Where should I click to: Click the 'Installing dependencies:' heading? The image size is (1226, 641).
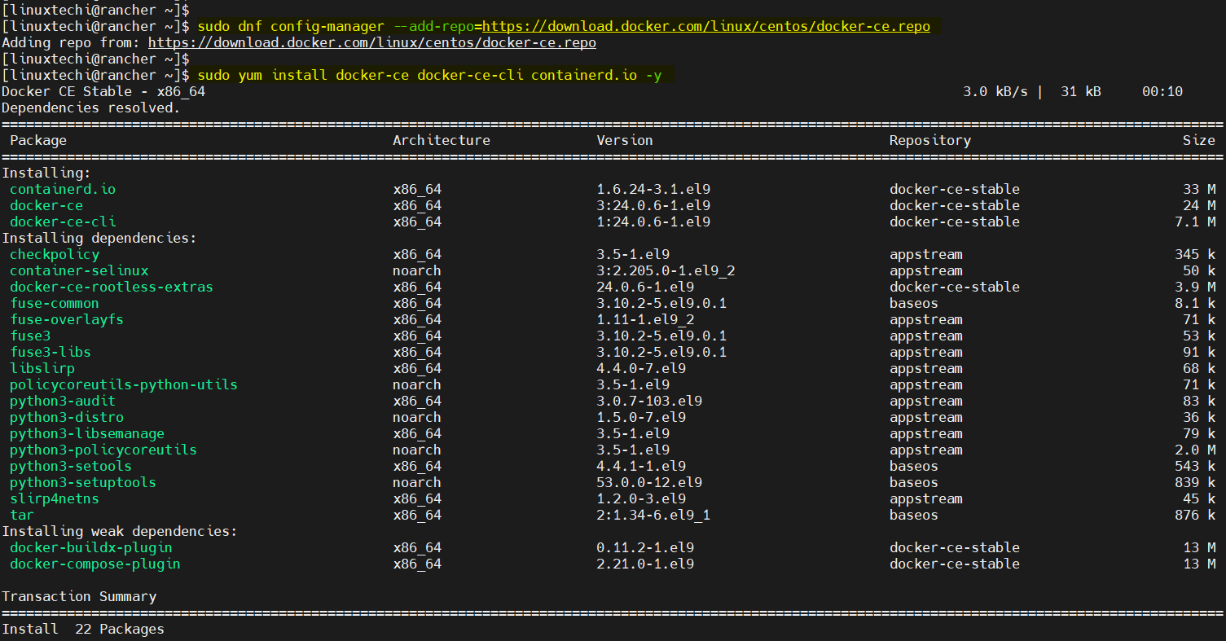(x=99, y=238)
